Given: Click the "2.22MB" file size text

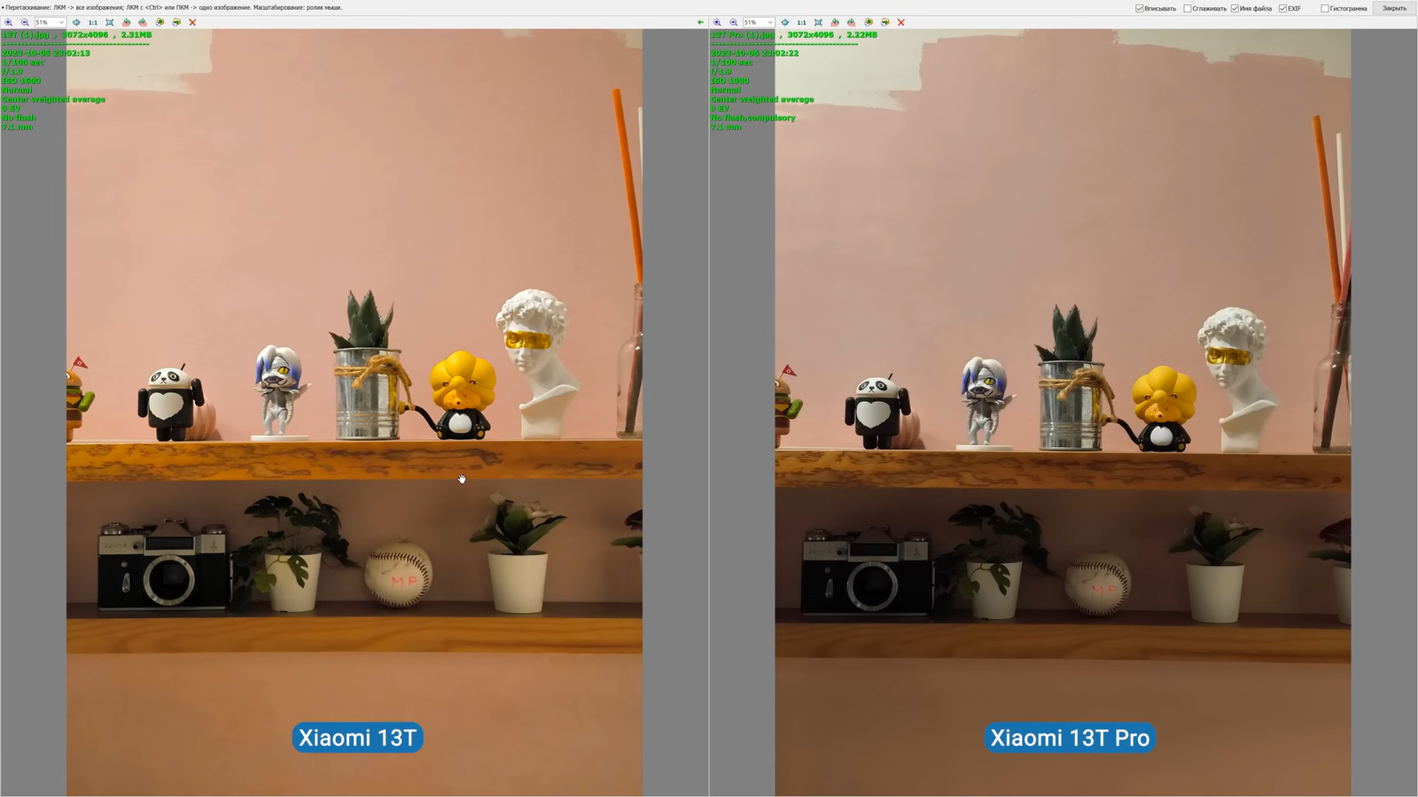Looking at the screenshot, I should coord(861,35).
